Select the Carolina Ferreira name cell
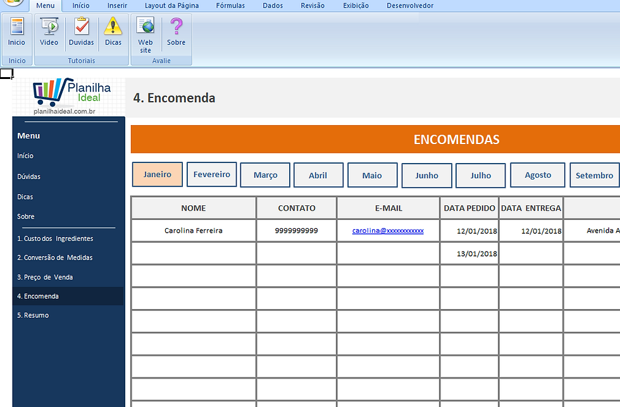Image resolution: width=620 pixels, height=407 pixels. [194, 231]
